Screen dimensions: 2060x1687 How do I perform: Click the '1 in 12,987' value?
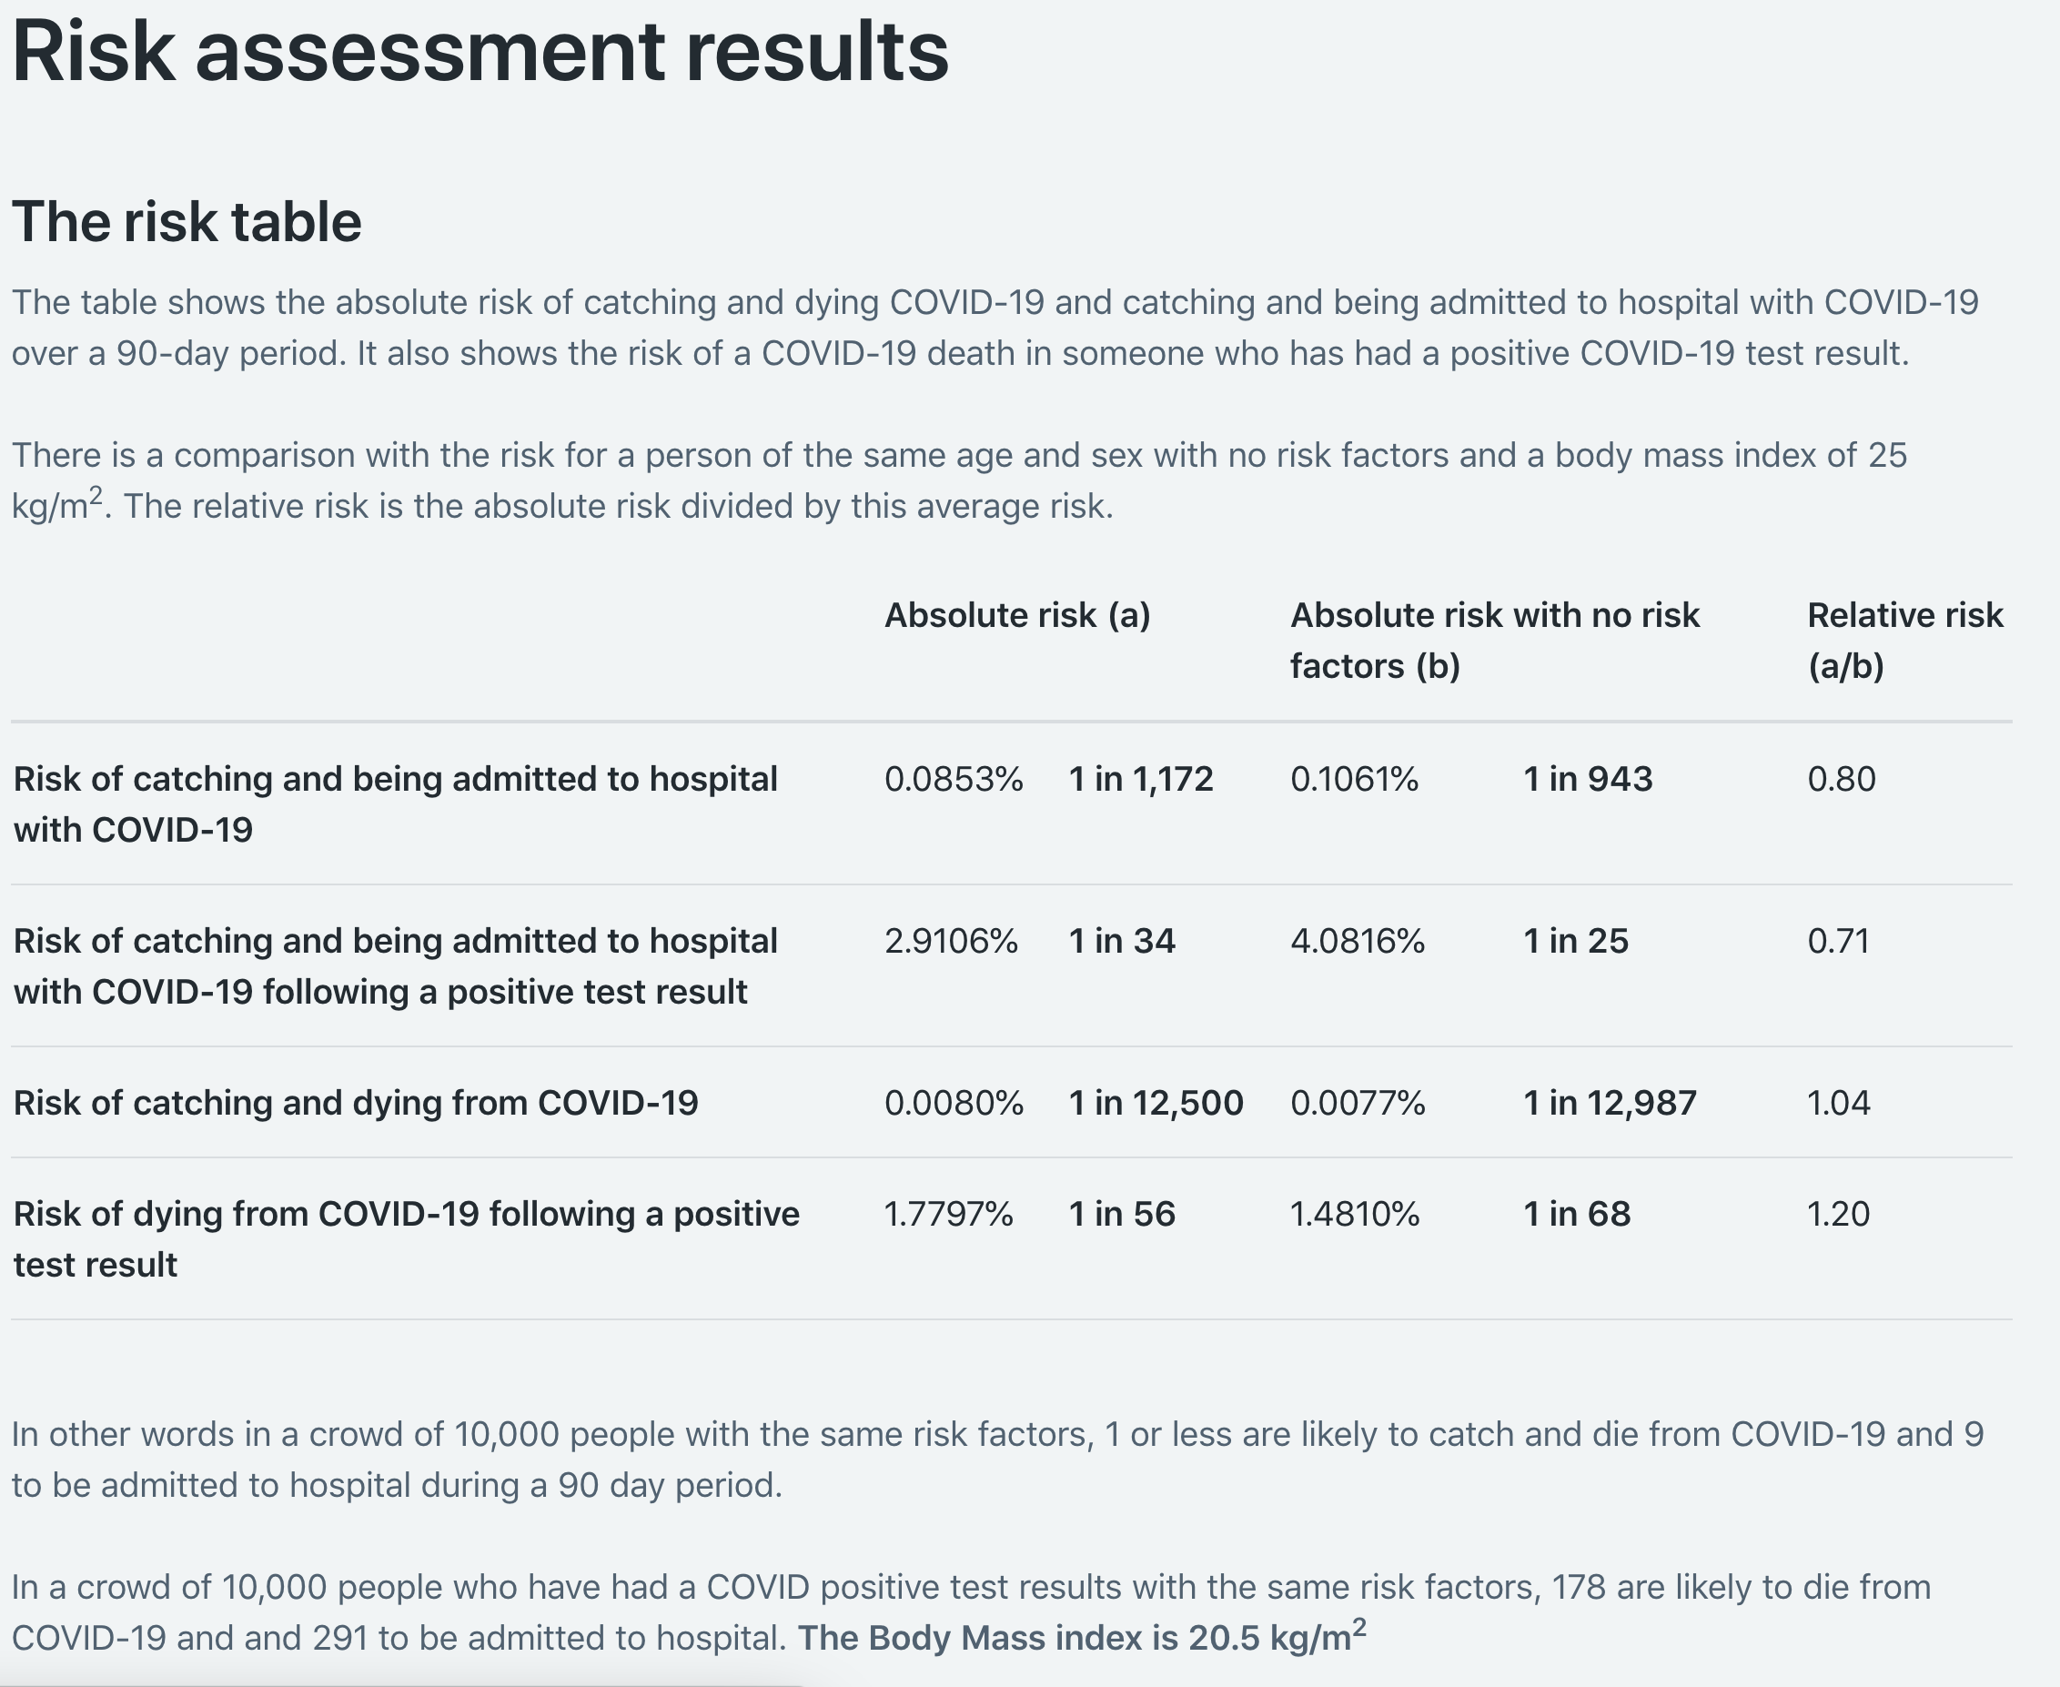[x=1609, y=1103]
